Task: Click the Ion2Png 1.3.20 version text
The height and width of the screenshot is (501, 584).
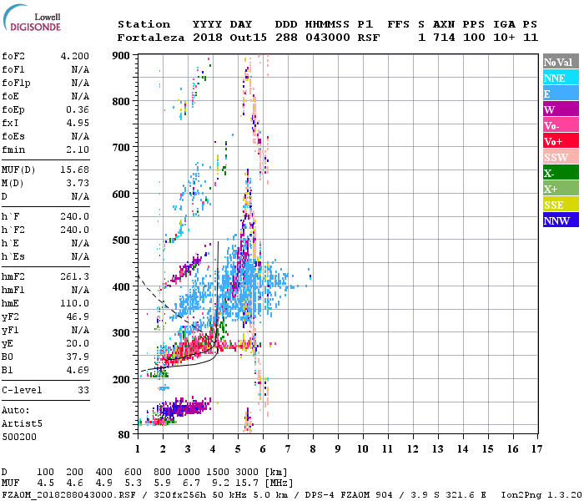Action: pyautogui.click(x=541, y=495)
